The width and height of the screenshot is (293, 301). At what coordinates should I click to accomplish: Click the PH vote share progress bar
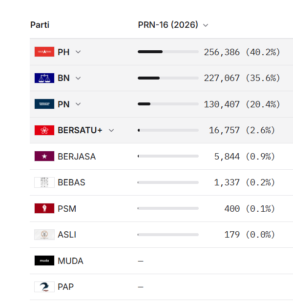click(x=168, y=52)
